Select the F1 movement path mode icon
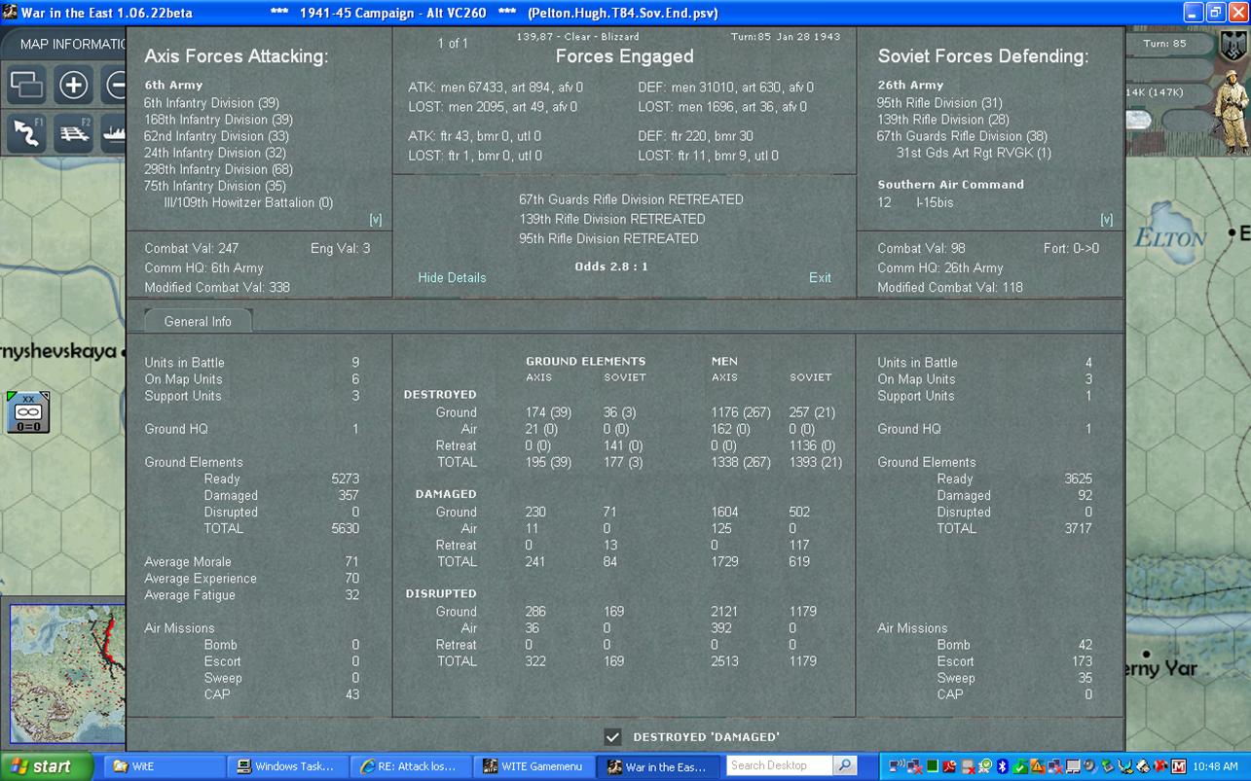1251x781 pixels. pos(27,133)
